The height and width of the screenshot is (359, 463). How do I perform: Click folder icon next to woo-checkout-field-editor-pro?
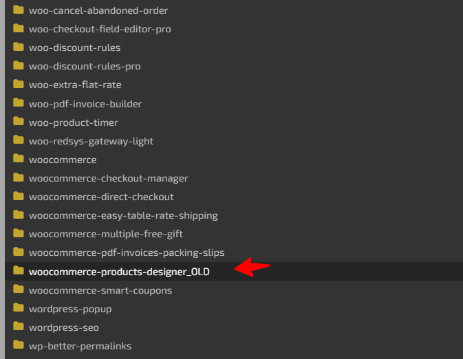[19, 28]
